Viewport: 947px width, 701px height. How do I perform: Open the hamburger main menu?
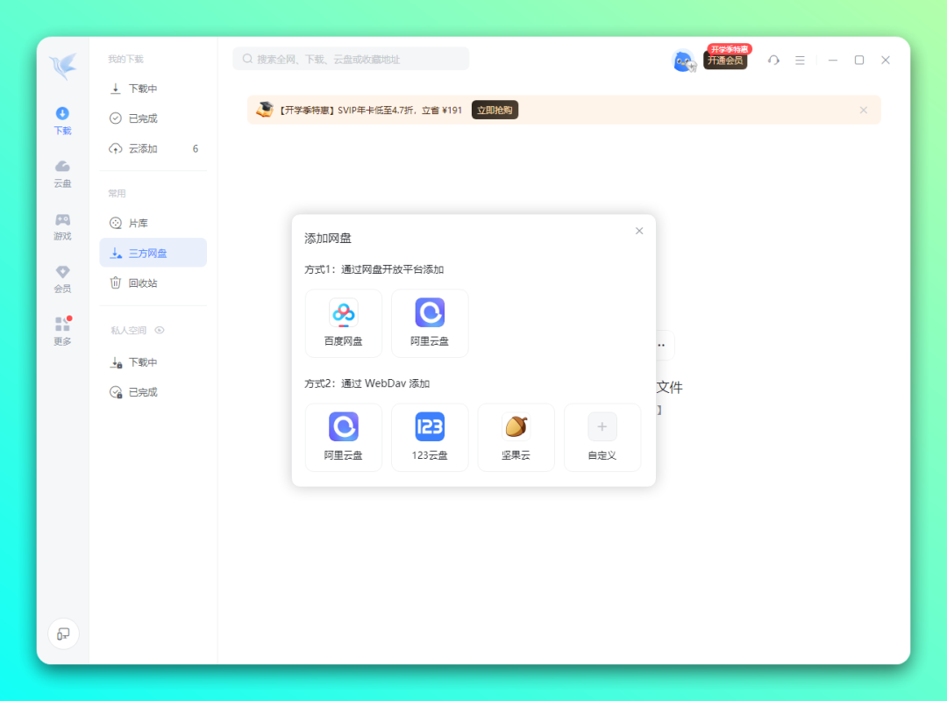(800, 61)
